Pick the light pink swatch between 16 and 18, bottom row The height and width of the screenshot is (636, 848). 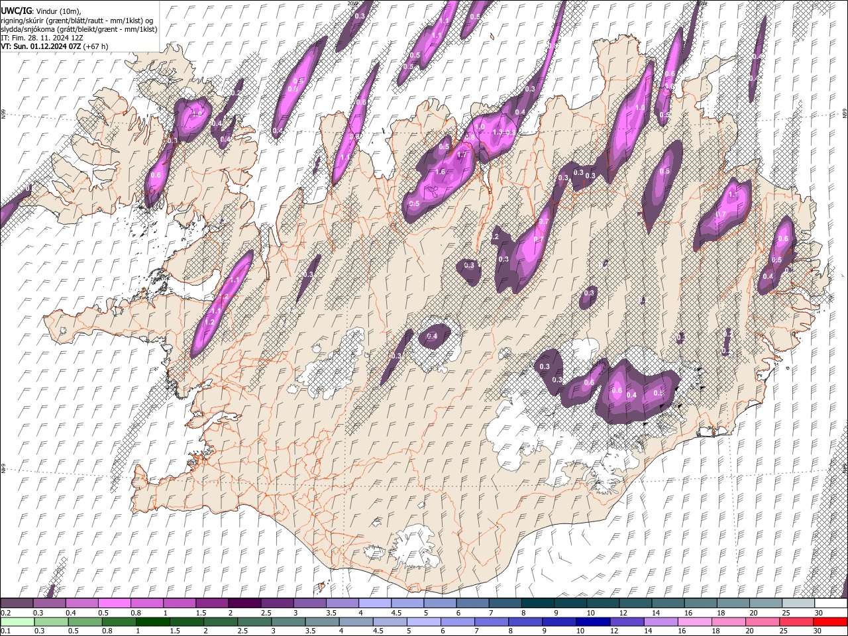pos(694,621)
